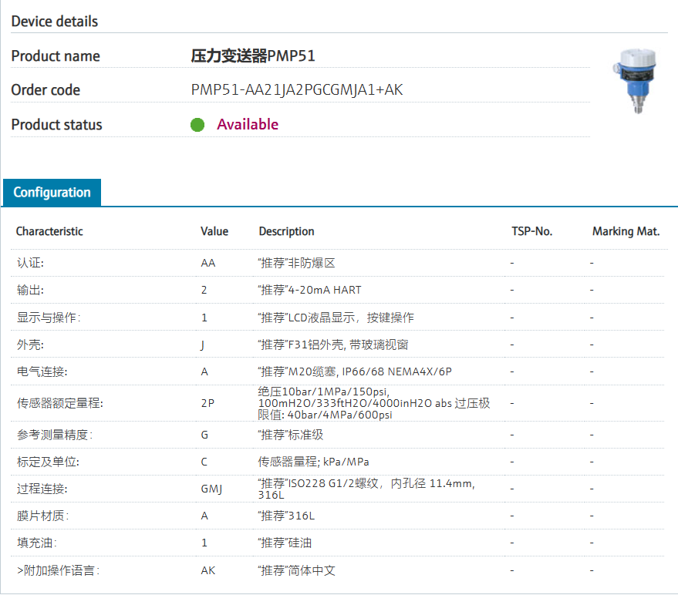The width and height of the screenshot is (678, 595).
Task: Click the Characteristic column header
Action: pyautogui.click(x=49, y=231)
